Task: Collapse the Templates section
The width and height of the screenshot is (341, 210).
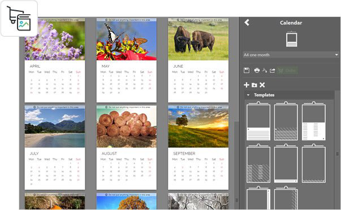Action: [x=248, y=95]
